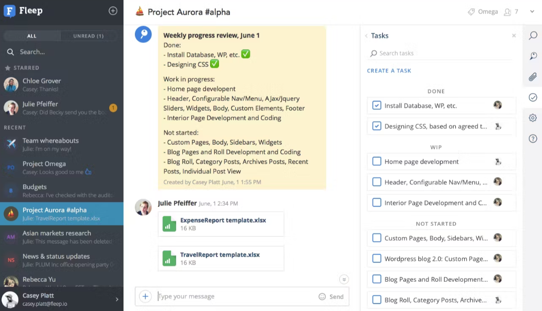Open the files paperclip icon
The height and width of the screenshot is (311, 542).
pos(533,77)
